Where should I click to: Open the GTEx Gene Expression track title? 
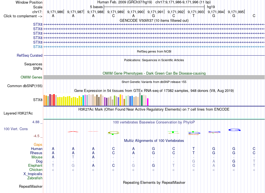[154, 91]
